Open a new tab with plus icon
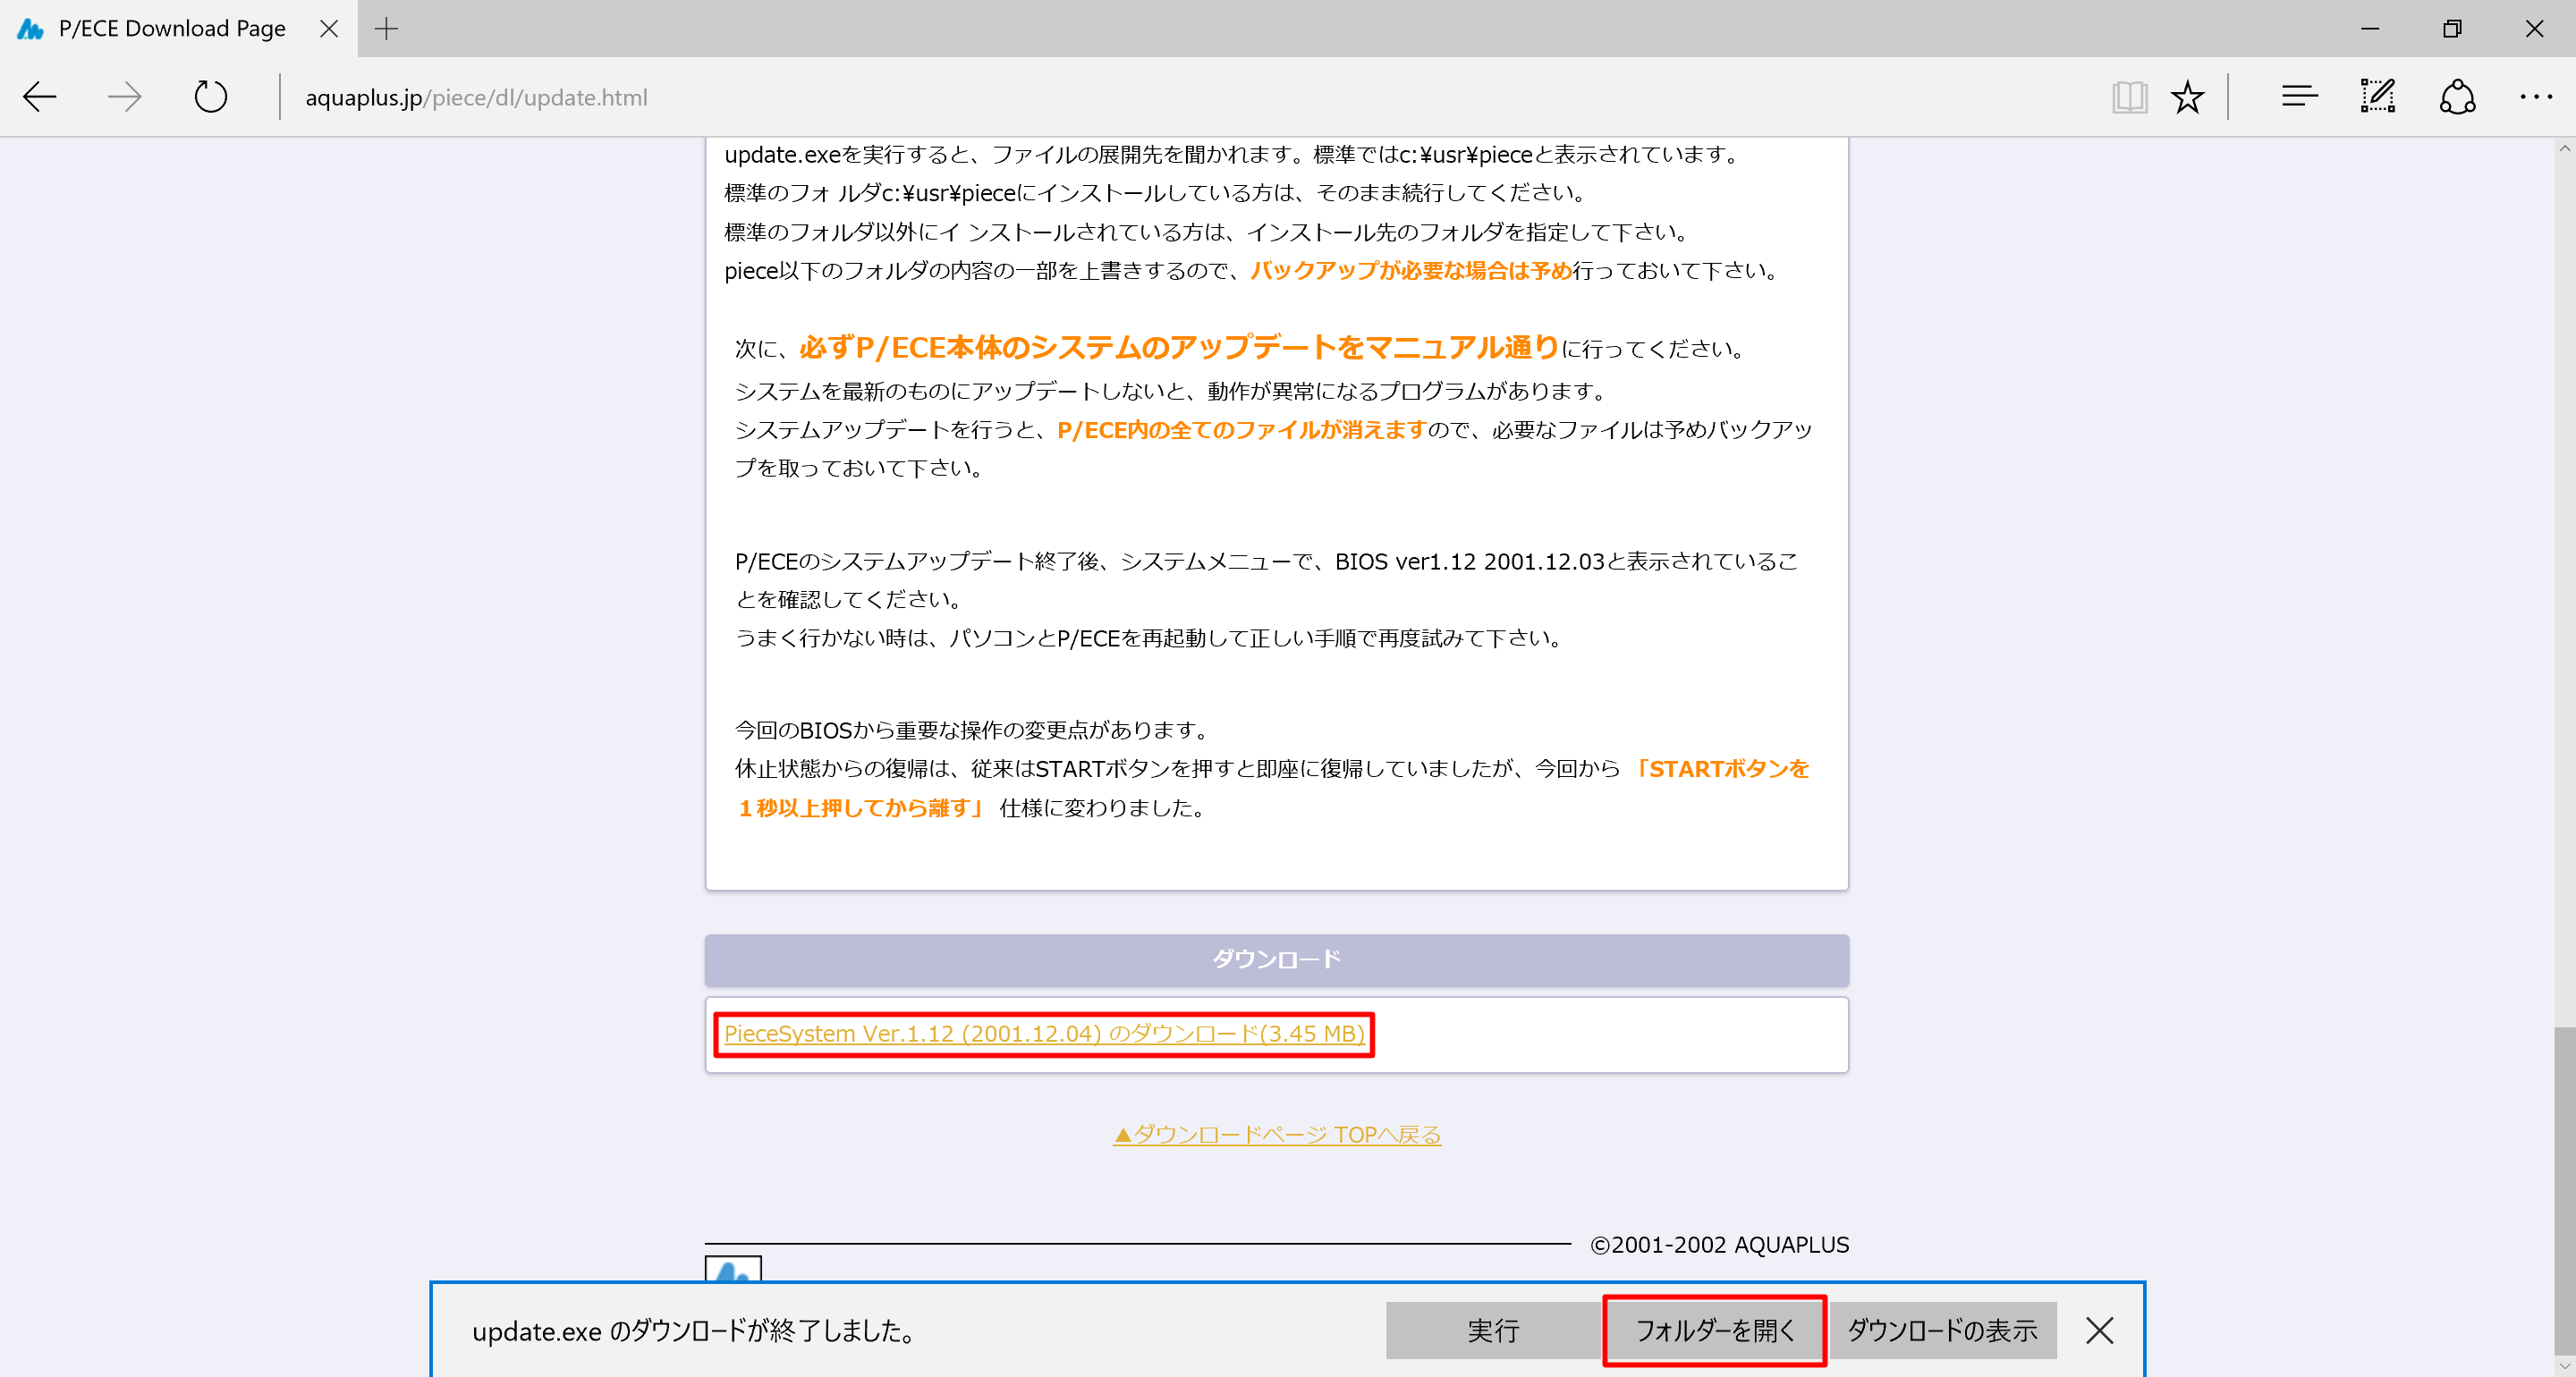The height and width of the screenshot is (1377, 2576). (386, 29)
